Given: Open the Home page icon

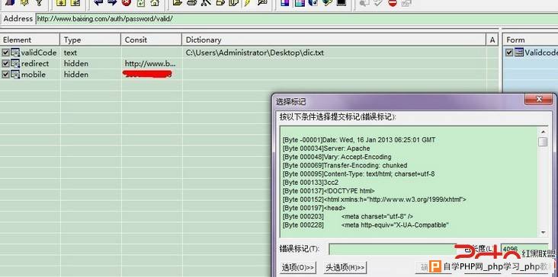Looking at the screenshot, I should coord(155,2).
